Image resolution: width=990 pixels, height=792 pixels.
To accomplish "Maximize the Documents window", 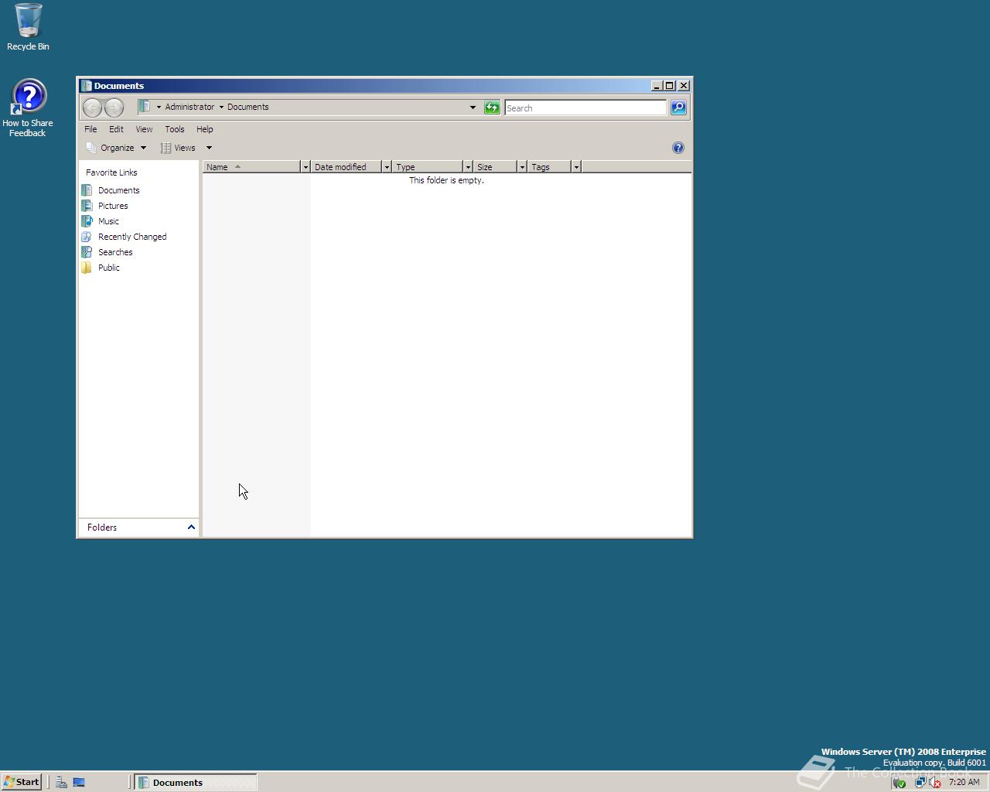I will 670,86.
